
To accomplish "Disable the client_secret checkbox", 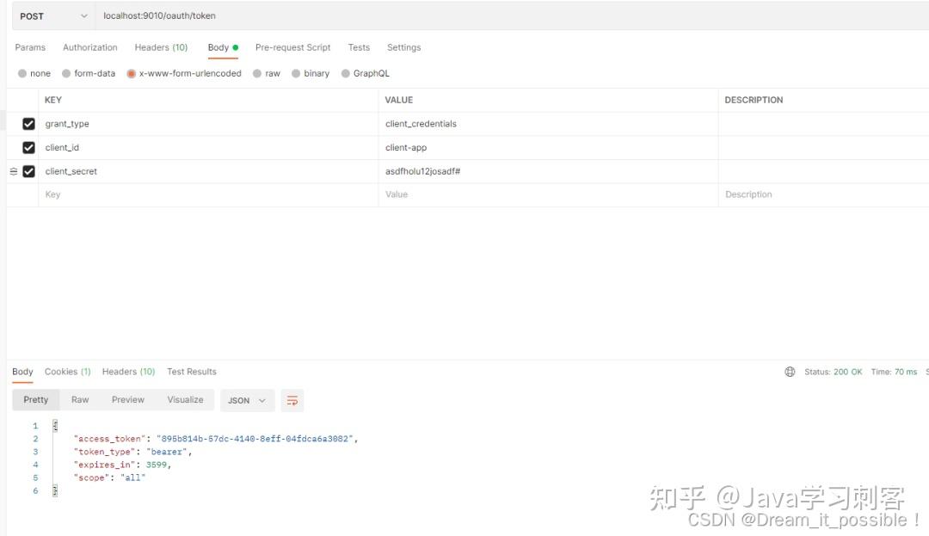I will tap(28, 171).
